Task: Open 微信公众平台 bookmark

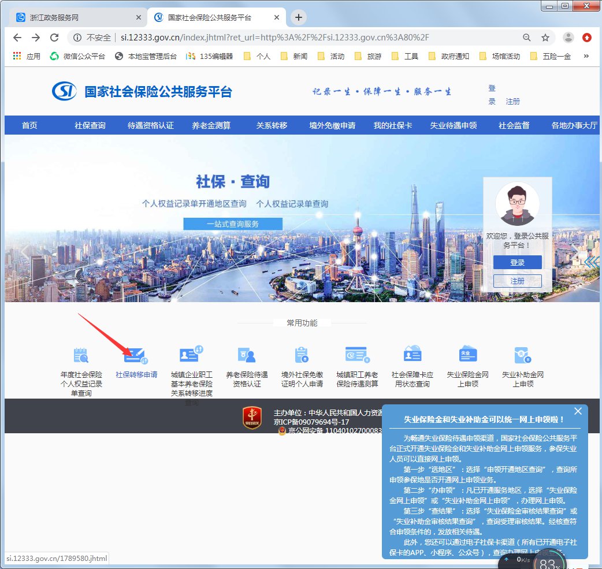Action: pos(77,56)
